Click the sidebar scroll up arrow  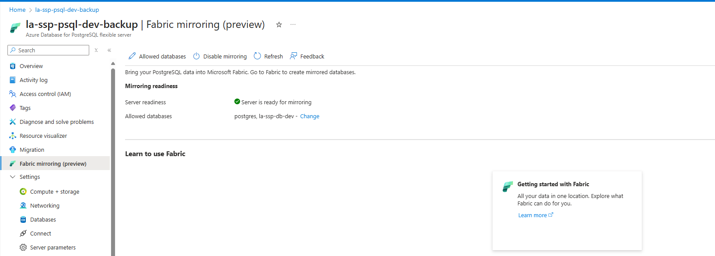pyautogui.click(x=113, y=64)
